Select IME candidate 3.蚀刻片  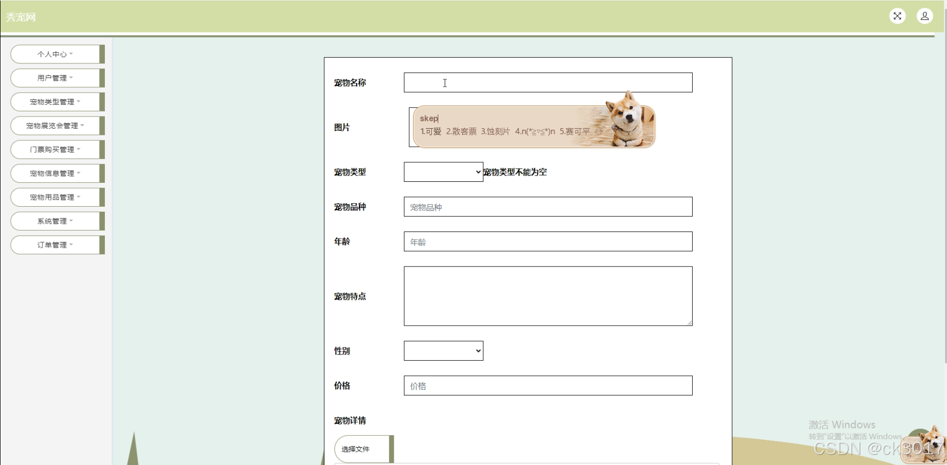click(495, 132)
